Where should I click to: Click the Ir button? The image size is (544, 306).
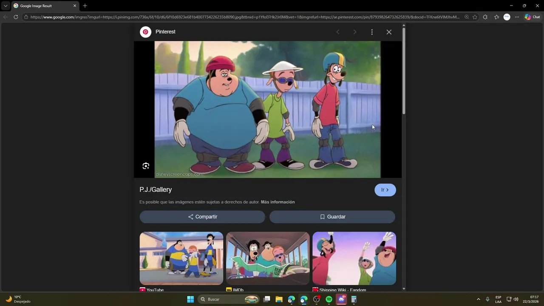click(385, 190)
